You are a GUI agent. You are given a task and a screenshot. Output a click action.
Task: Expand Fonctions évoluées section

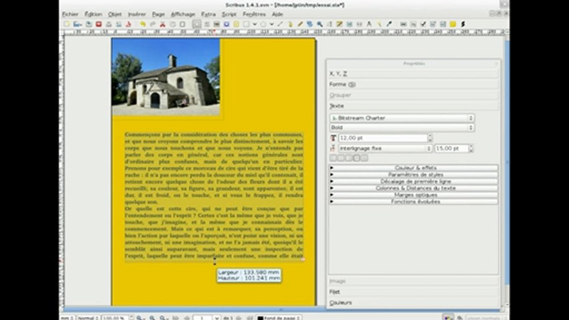413,201
